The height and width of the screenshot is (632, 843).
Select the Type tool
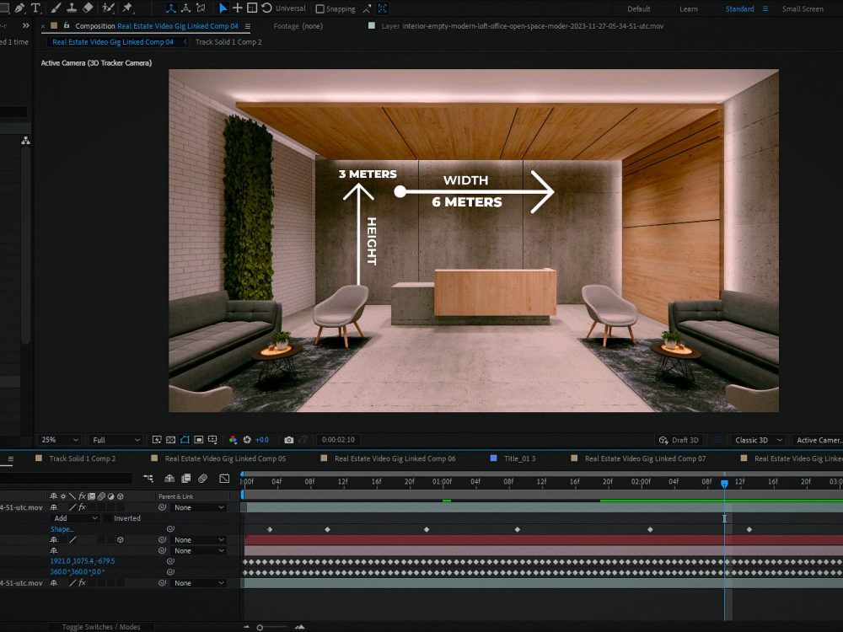[36, 8]
